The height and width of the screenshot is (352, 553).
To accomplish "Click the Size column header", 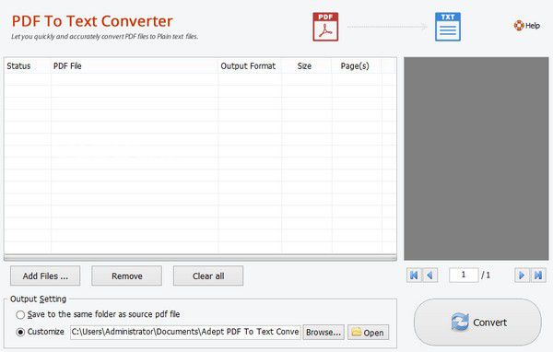I will (307, 66).
